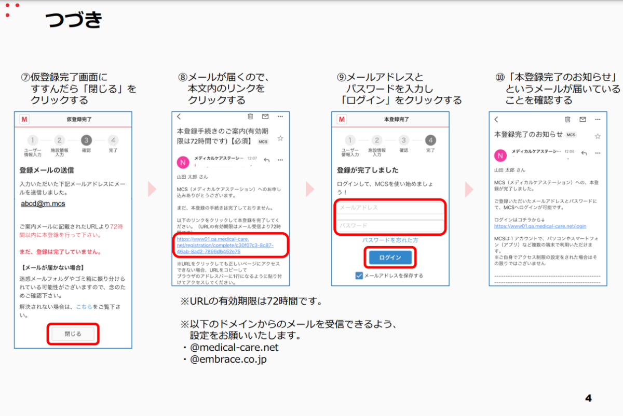Image resolution: width=623 pixels, height=416 pixels.
Task: Delete the 本登録完了のお知らせ email with trash icon
Action: coord(567,120)
